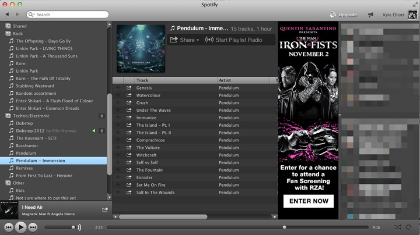This screenshot has width=420, height=235.
Task: Share The Island – Pt. I track
Action: click(129, 125)
